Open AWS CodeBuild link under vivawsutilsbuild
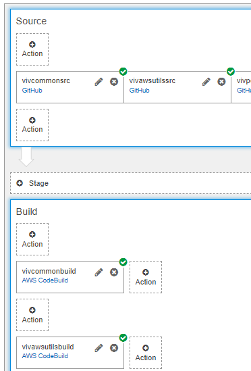The image size is (251, 371). click(x=45, y=356)
